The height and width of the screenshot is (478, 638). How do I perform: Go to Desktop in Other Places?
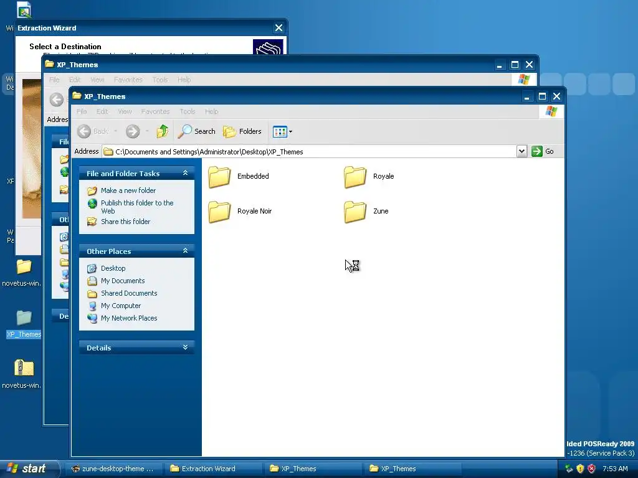pyautogui.click(x=113, y=268)
